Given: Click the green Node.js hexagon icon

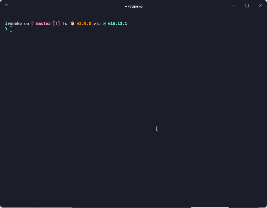Looking at the screenshot, I should (x=105, y=24).
